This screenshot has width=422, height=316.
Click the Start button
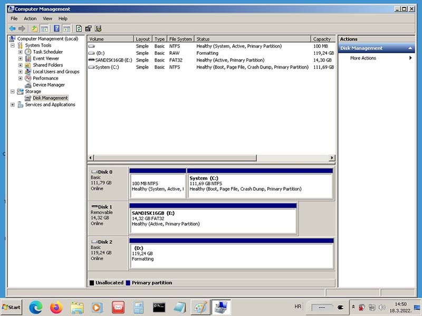(x=12, y=307)
